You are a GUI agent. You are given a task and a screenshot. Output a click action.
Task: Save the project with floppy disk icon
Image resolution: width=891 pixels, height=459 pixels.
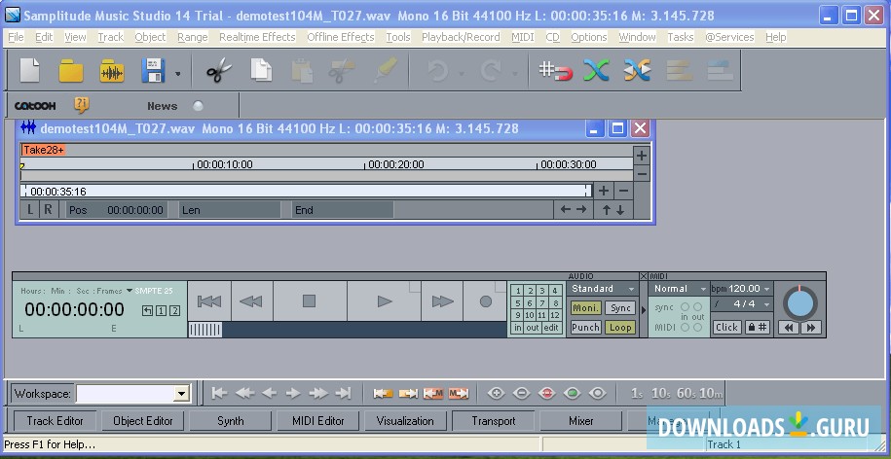click(x=153, y=72)
